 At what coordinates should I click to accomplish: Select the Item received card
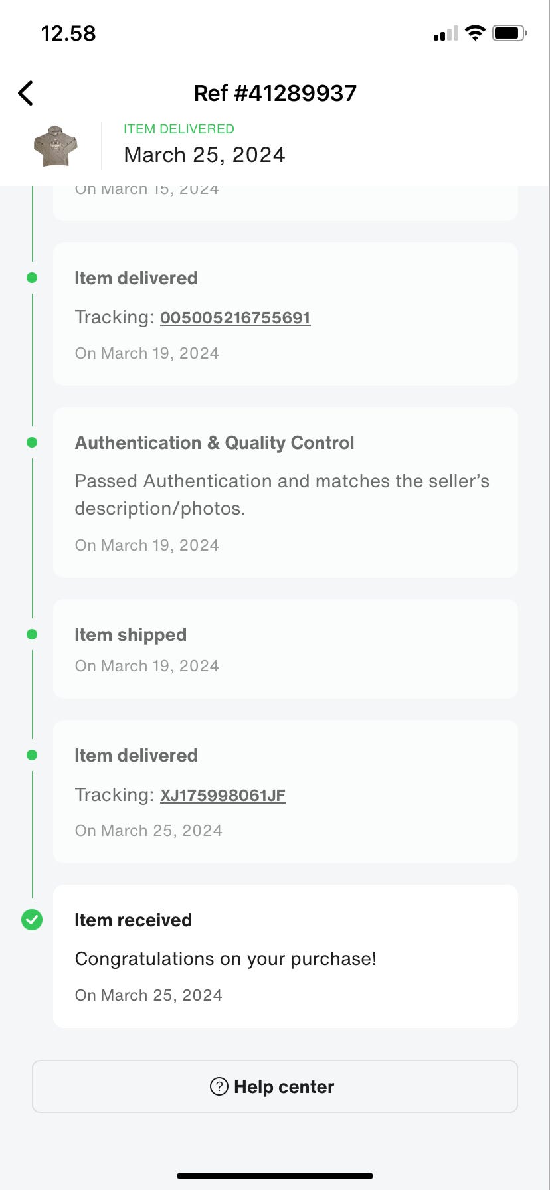tap(285, 956)
